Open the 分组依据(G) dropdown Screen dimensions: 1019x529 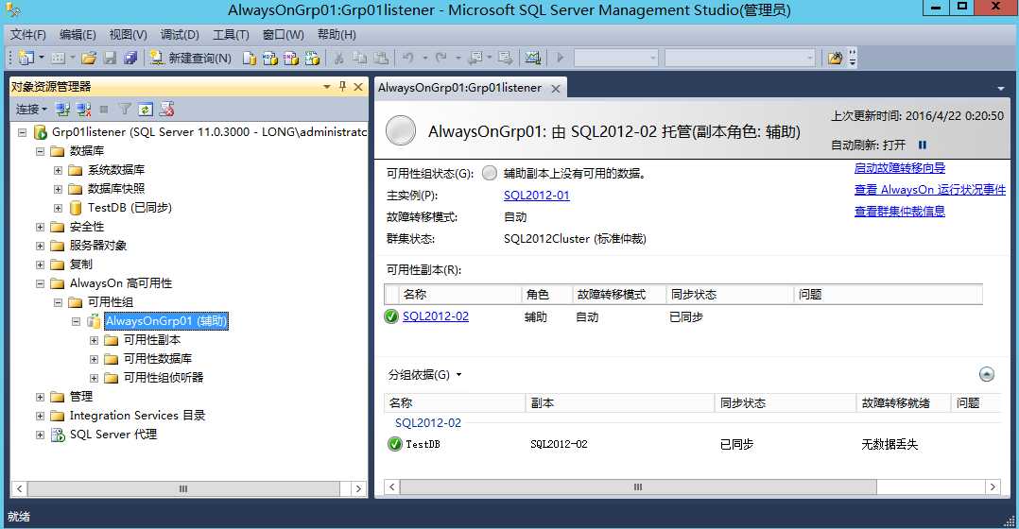[425, 374]
